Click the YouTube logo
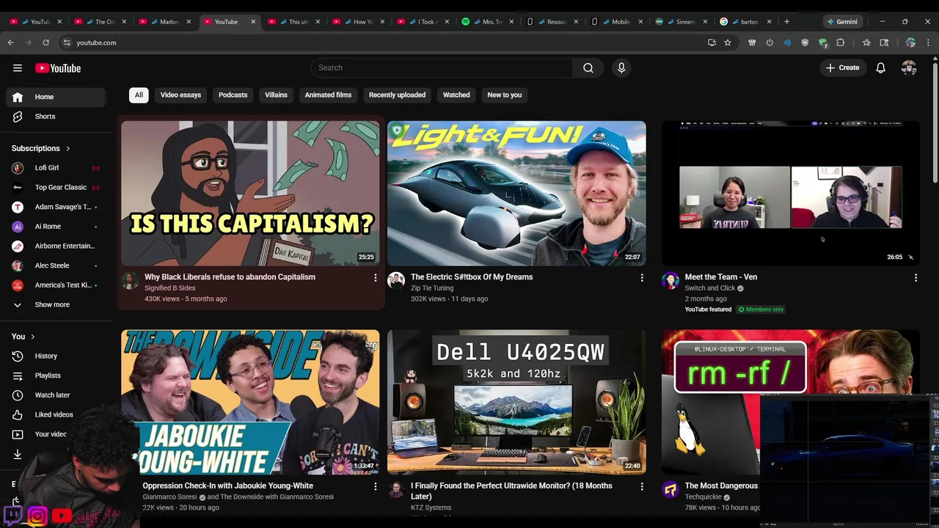Screen dimensions: 939x528 58,68
